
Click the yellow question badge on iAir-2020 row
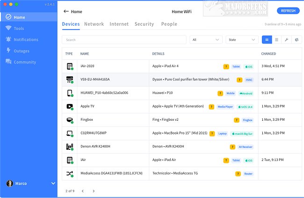point(226,66)
